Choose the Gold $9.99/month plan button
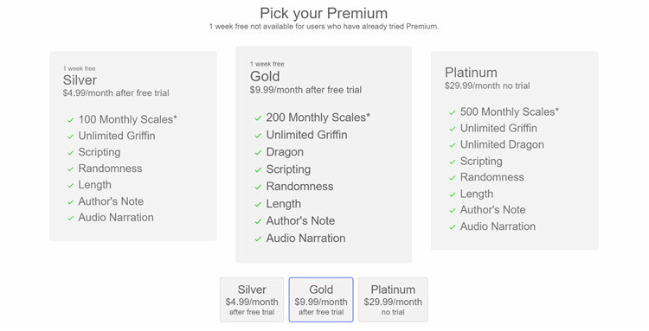This screenshot has height=331, width=649. (321, 300)
